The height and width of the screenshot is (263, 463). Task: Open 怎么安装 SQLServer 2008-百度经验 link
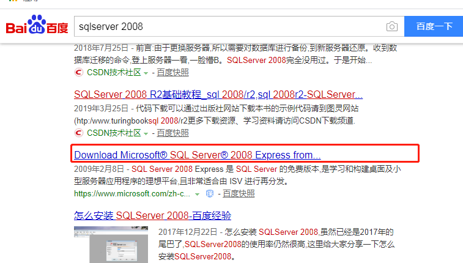[x=153, y=215]
